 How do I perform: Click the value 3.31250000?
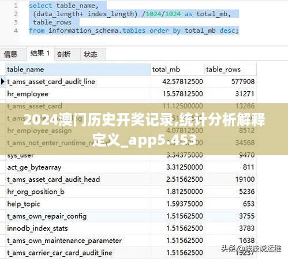[x=185, y=167]
